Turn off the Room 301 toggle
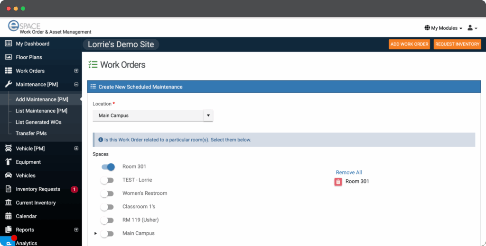This screenshot has height=246, width=486. (x=108, y=167)
